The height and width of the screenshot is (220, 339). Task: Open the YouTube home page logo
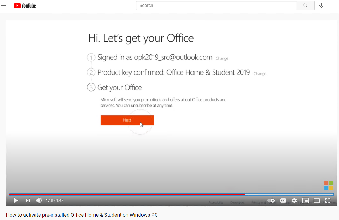(x=25, y=6)
